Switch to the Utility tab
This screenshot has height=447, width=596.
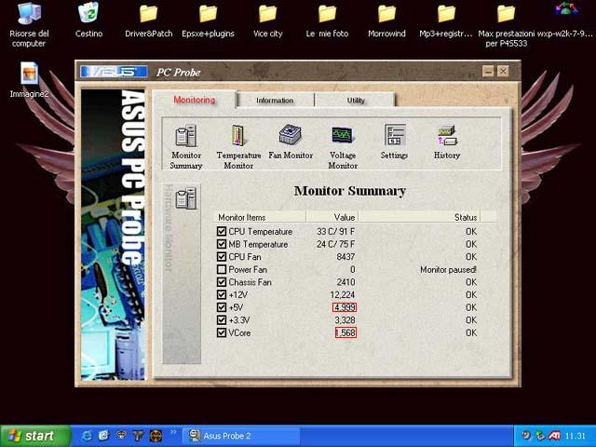[356, 101]
